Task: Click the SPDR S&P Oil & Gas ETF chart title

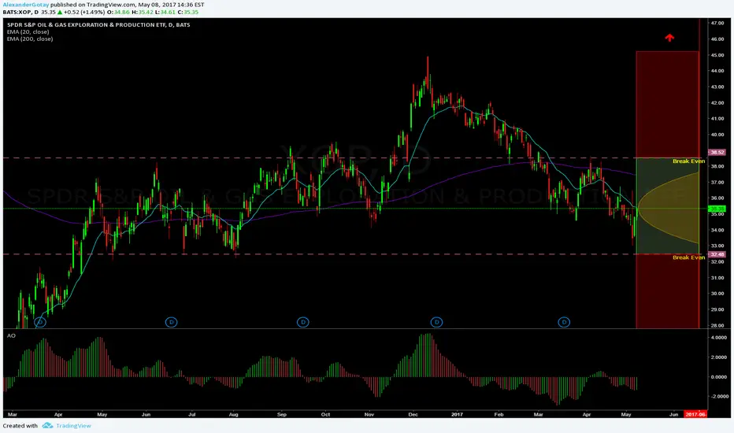Action: click(98, 25)
